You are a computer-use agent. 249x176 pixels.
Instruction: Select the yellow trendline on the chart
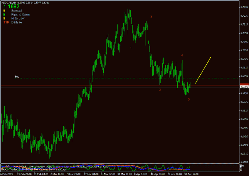tap(203, 70)
